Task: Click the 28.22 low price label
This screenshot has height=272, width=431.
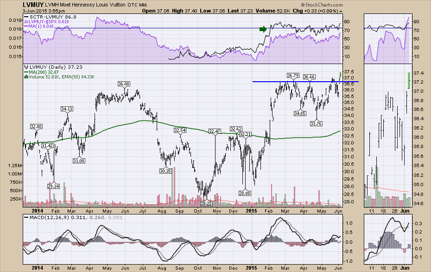Action: pos(206,203)
